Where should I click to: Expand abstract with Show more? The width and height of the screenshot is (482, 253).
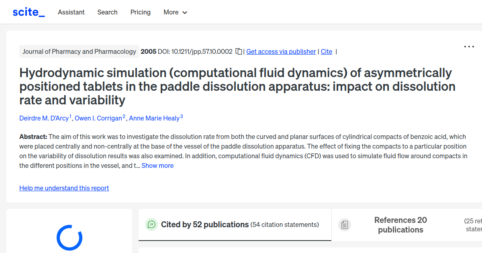coord(157,165)
